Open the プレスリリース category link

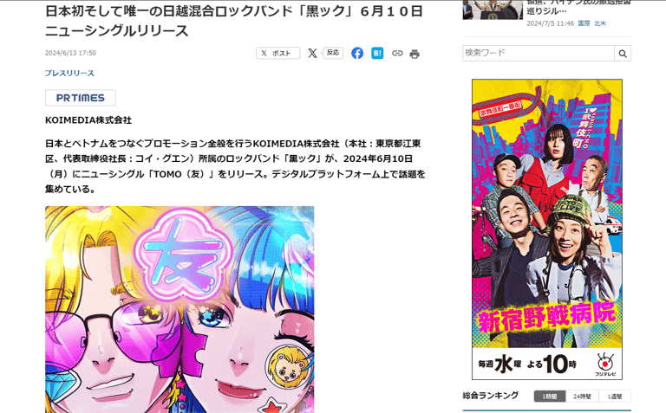coord(69,73)
